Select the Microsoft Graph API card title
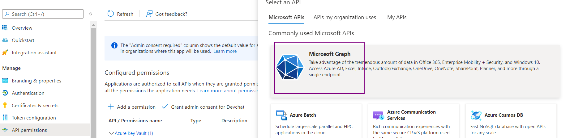 point(330,54)
